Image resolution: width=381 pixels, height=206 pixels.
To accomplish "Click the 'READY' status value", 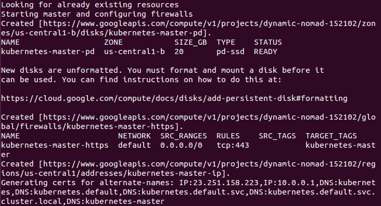I will tap(265, 51).
